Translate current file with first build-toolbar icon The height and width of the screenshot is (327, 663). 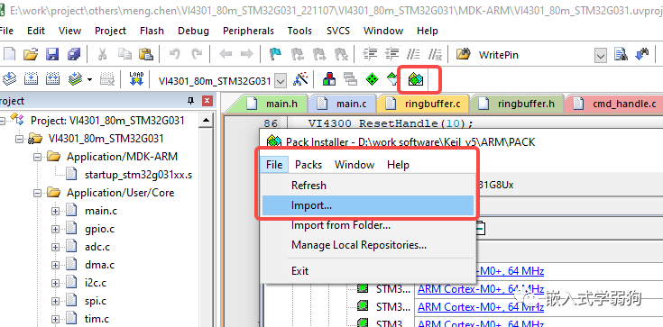[x=9, y=78]
